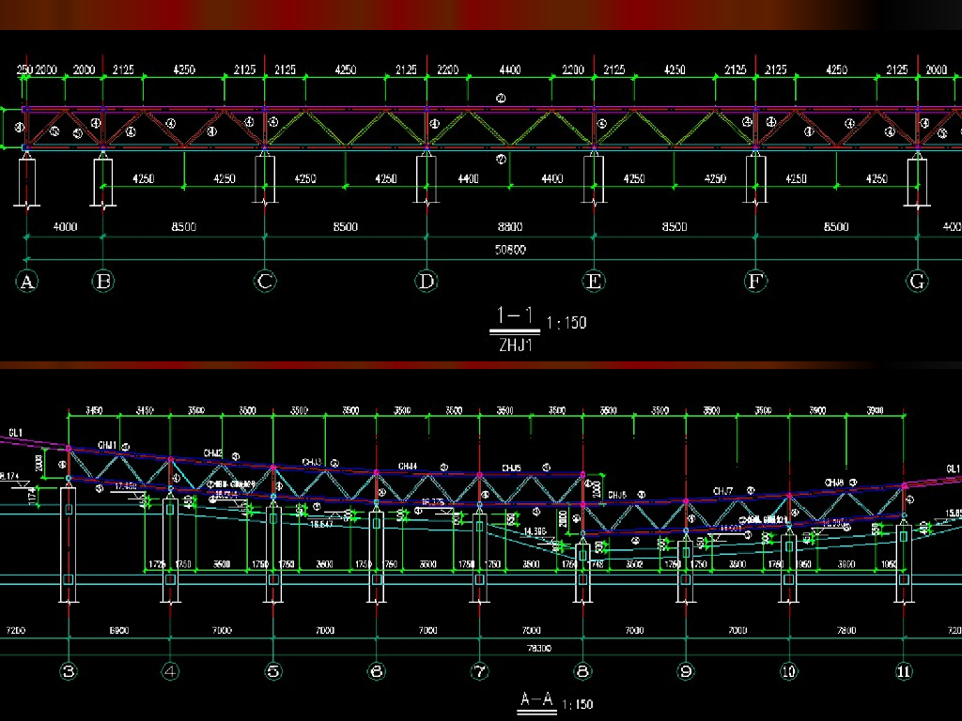This screenshot has height=721, width=962.
Task: Select the 50800 overall dimension text
Action: click(509, 250)
